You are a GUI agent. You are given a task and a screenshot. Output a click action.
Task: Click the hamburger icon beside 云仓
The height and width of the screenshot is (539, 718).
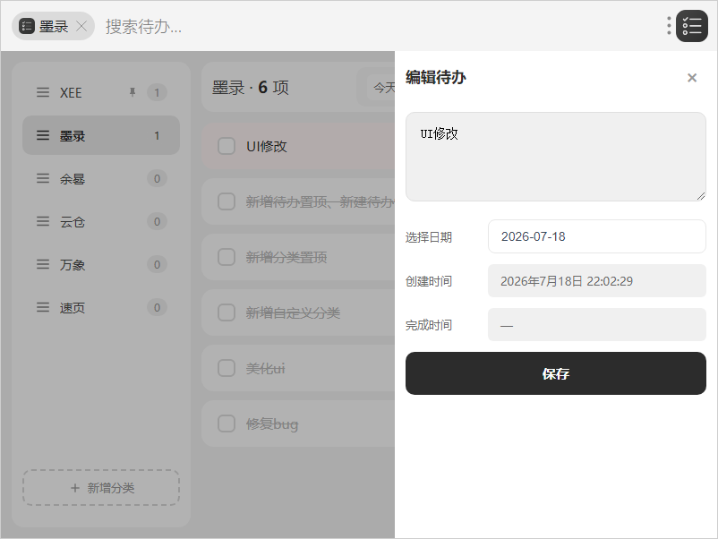pyautogui.click(x=43, y=222)
